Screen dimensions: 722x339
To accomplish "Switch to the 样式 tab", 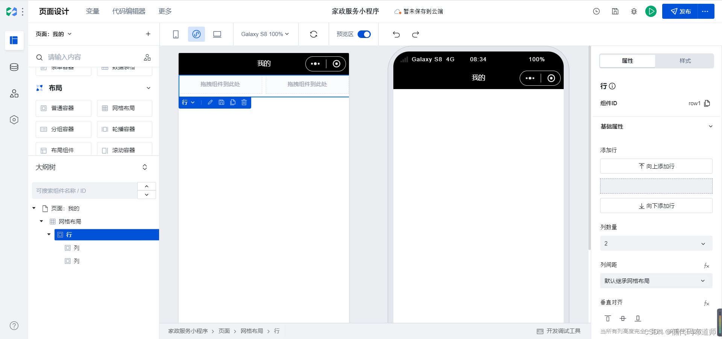I will (x=685, y=61).
